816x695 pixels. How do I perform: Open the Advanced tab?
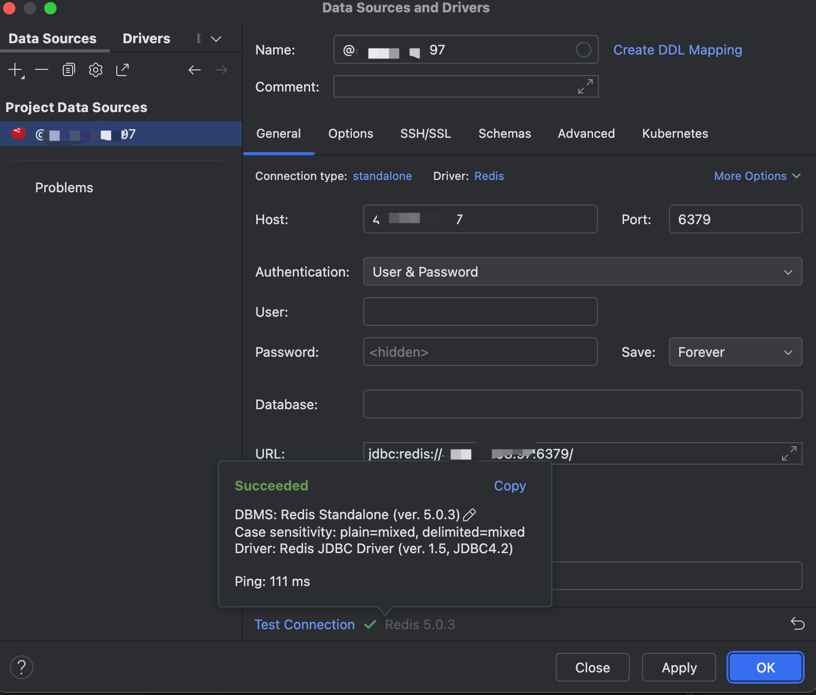[586, 134]
